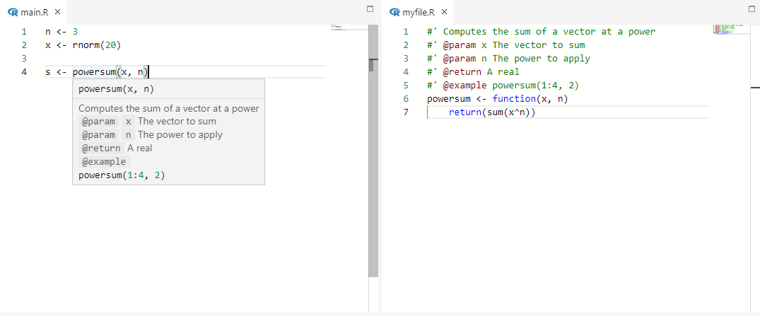
Task: Click the 'function' keyword on line 6
Action: pos(514,99)
